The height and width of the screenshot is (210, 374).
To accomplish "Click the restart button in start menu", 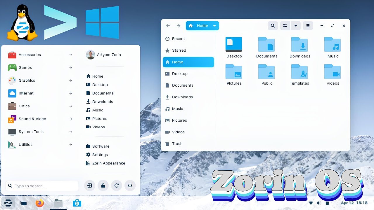I will coord(117,185).
